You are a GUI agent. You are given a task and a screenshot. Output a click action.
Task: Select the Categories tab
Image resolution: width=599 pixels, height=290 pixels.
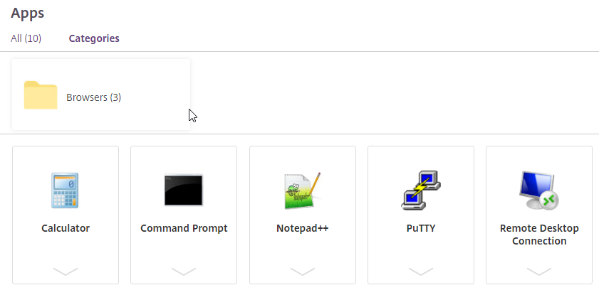tap(94, 38)
